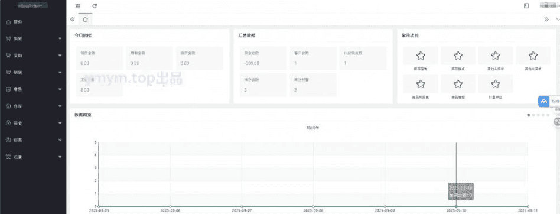Expand the 资金 sidebar menu arrow

60,123
